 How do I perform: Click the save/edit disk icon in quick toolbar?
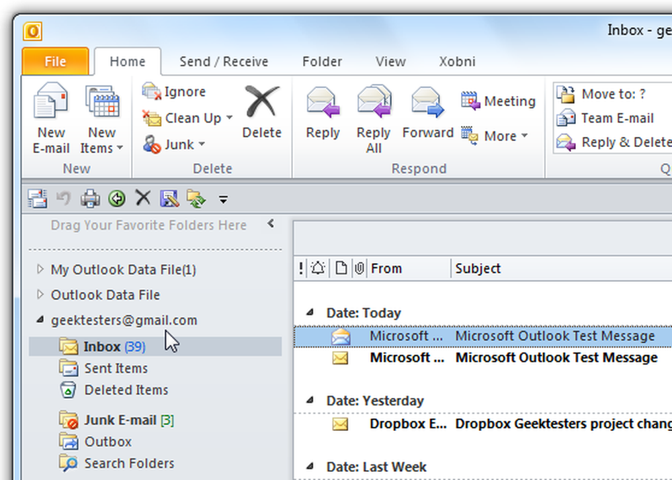[169, 199]
